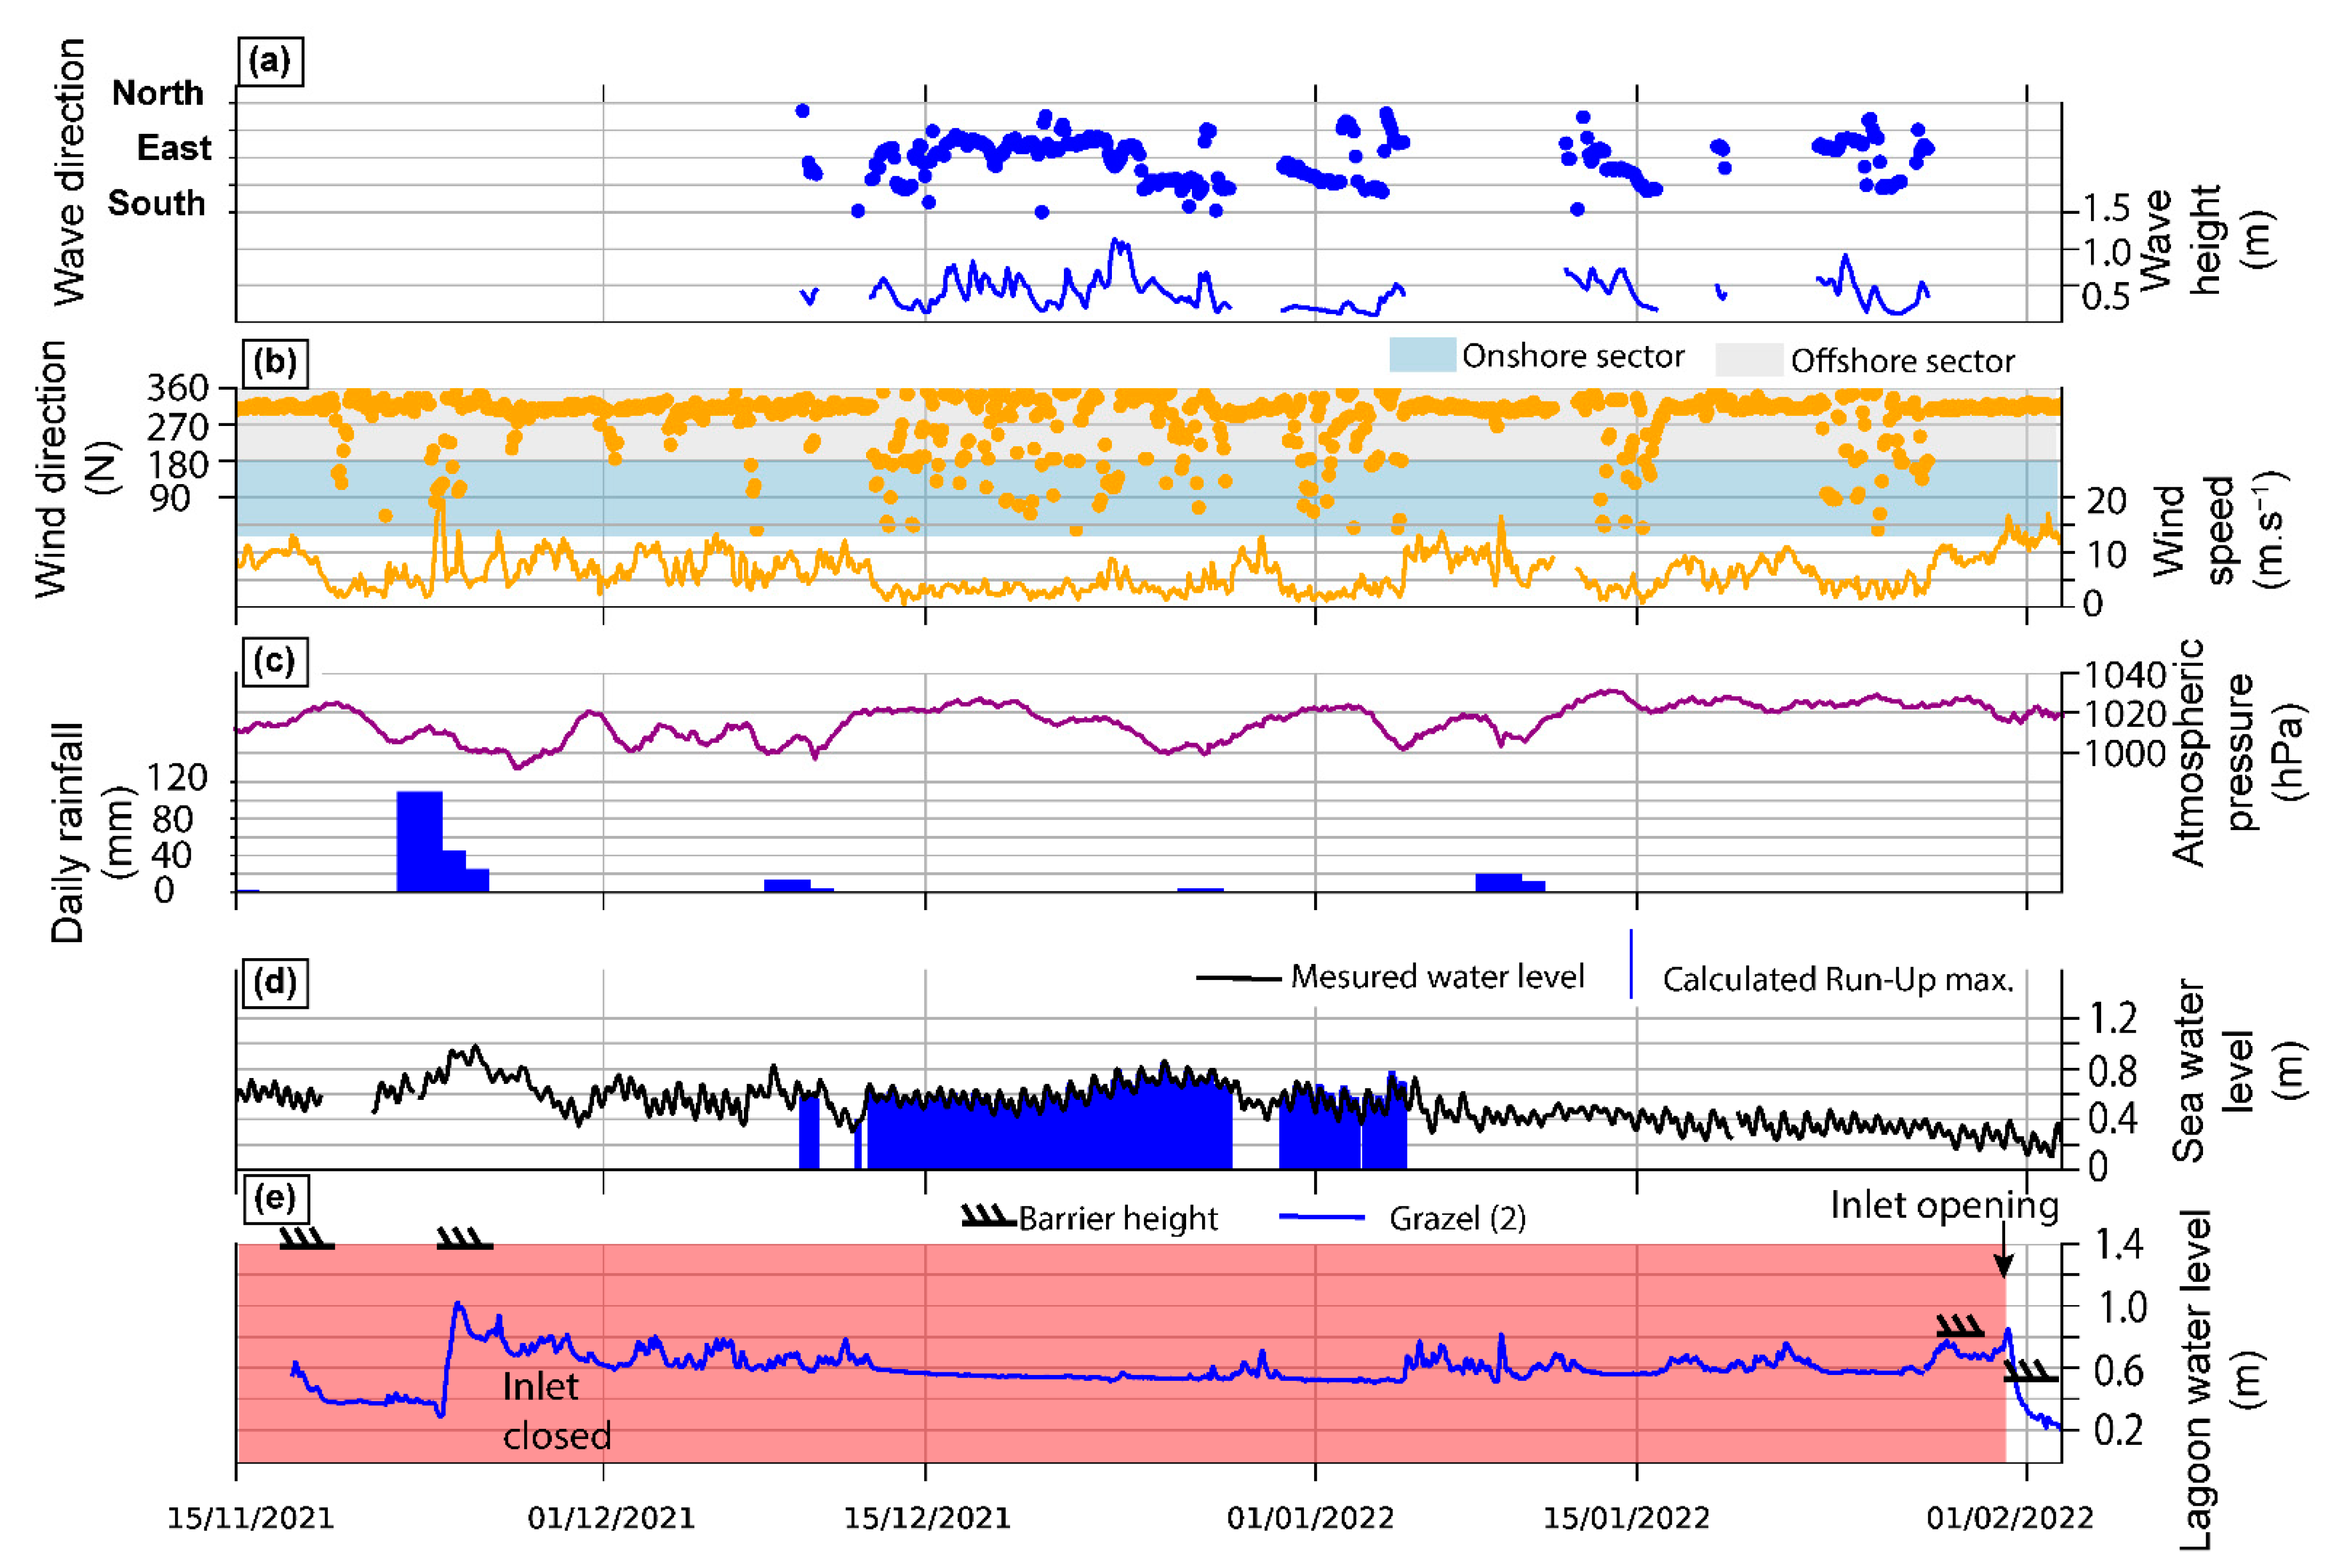Click the panel (a) label box

click(271, 62)
